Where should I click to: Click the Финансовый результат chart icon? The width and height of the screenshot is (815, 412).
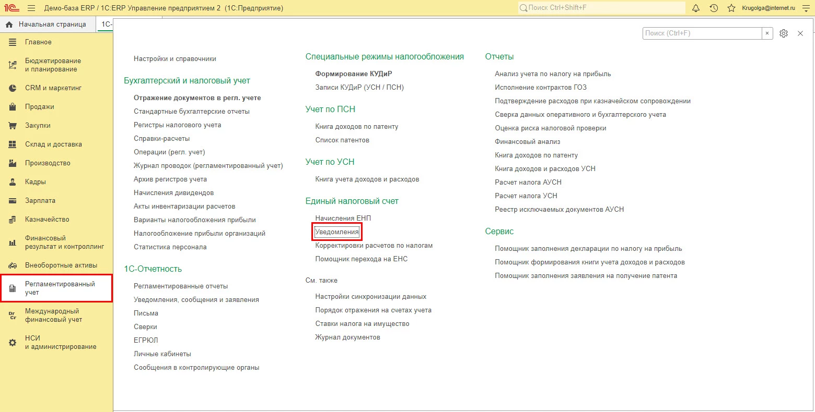(x=13, y=243)
